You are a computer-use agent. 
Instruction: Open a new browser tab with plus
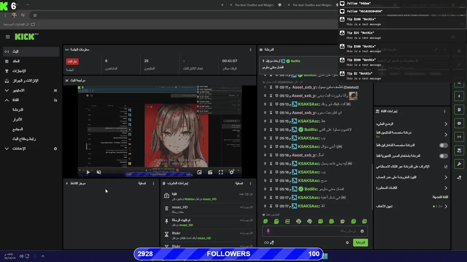point(223,5)
